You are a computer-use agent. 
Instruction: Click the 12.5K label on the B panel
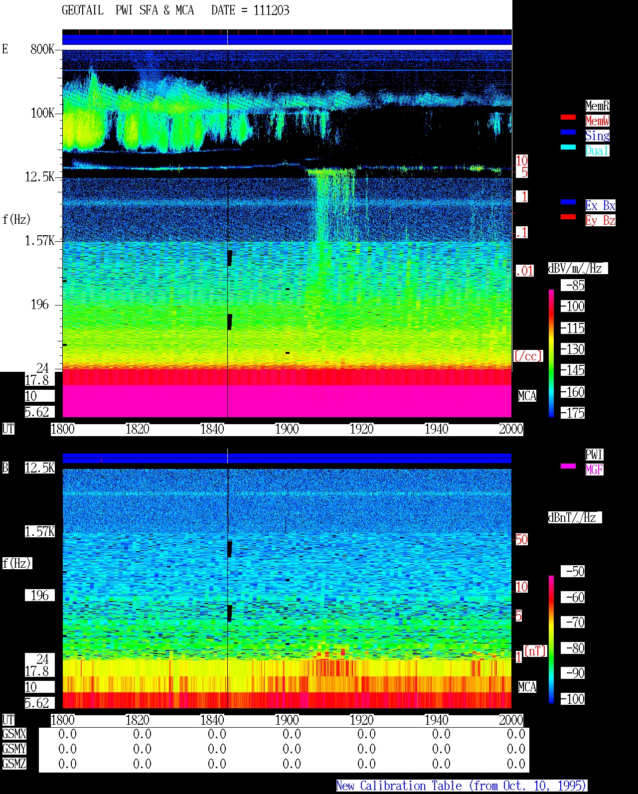coord(40,468)
